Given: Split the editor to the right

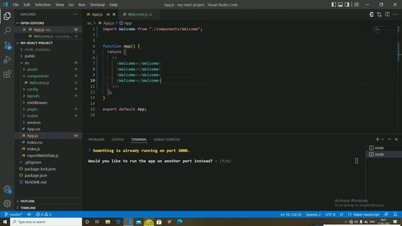Looking at the screenshot, I should (x=387, y=14).
